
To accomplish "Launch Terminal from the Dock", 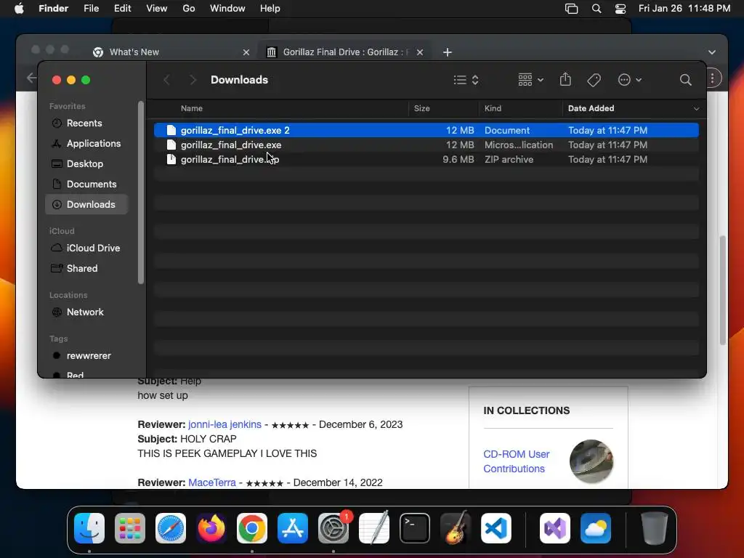I will 415,528.
